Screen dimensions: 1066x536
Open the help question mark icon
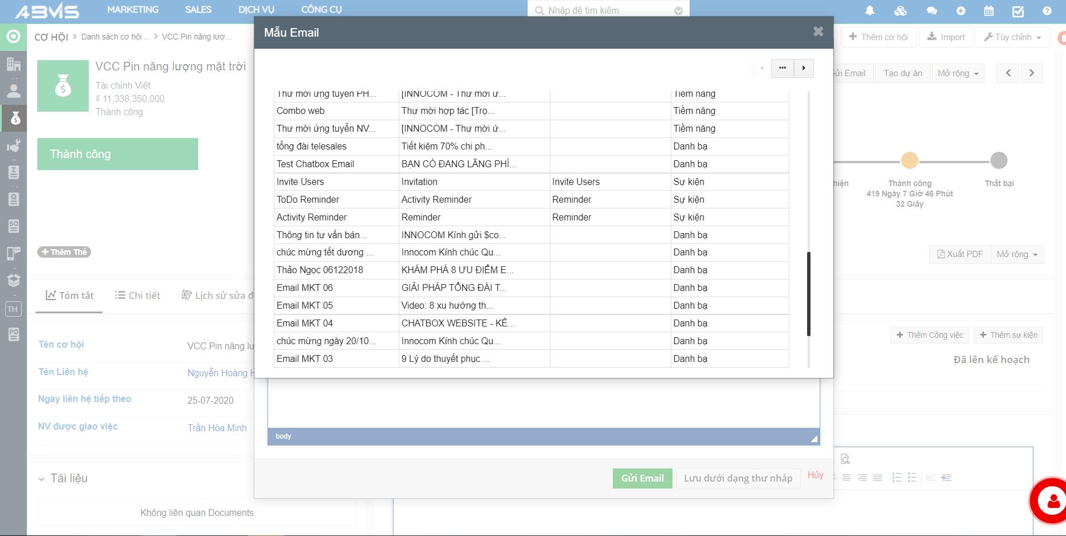[x=1047, y=10]
